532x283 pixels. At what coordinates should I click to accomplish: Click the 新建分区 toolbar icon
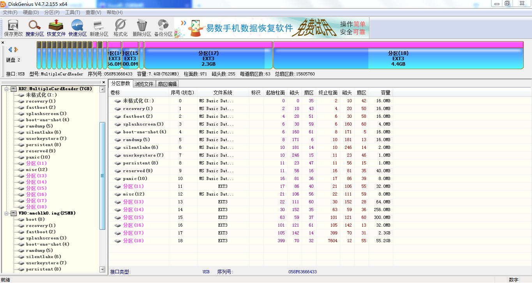(99, 28)
